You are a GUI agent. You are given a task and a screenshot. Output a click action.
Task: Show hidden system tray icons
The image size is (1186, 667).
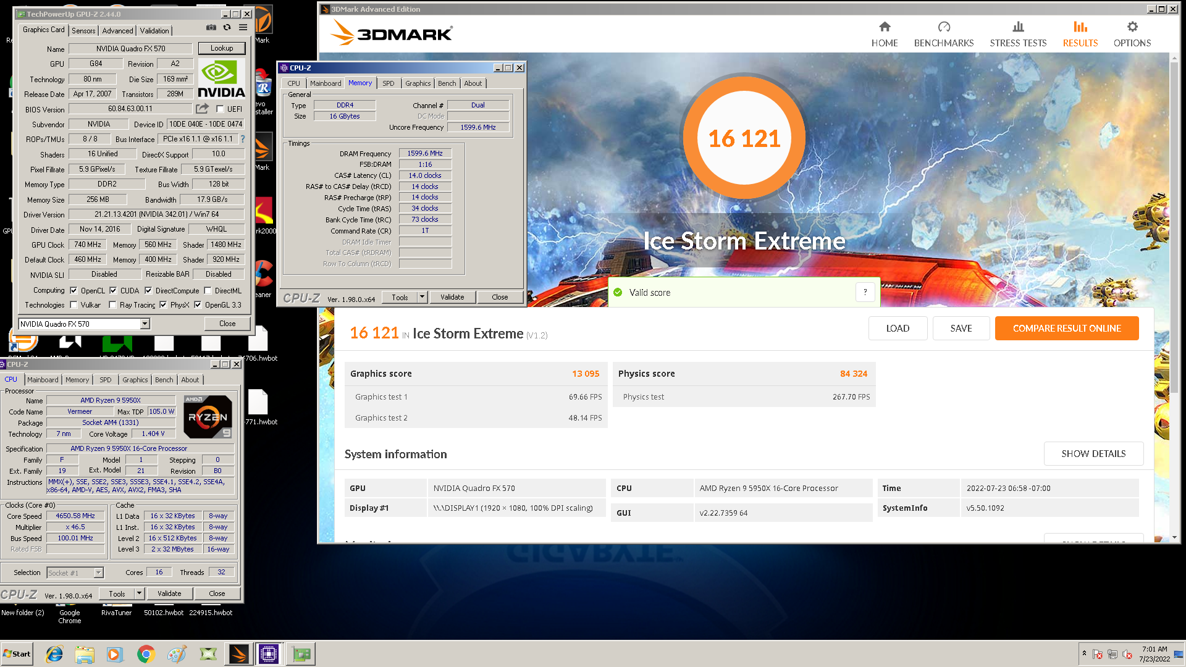(x=1084, y=653)
